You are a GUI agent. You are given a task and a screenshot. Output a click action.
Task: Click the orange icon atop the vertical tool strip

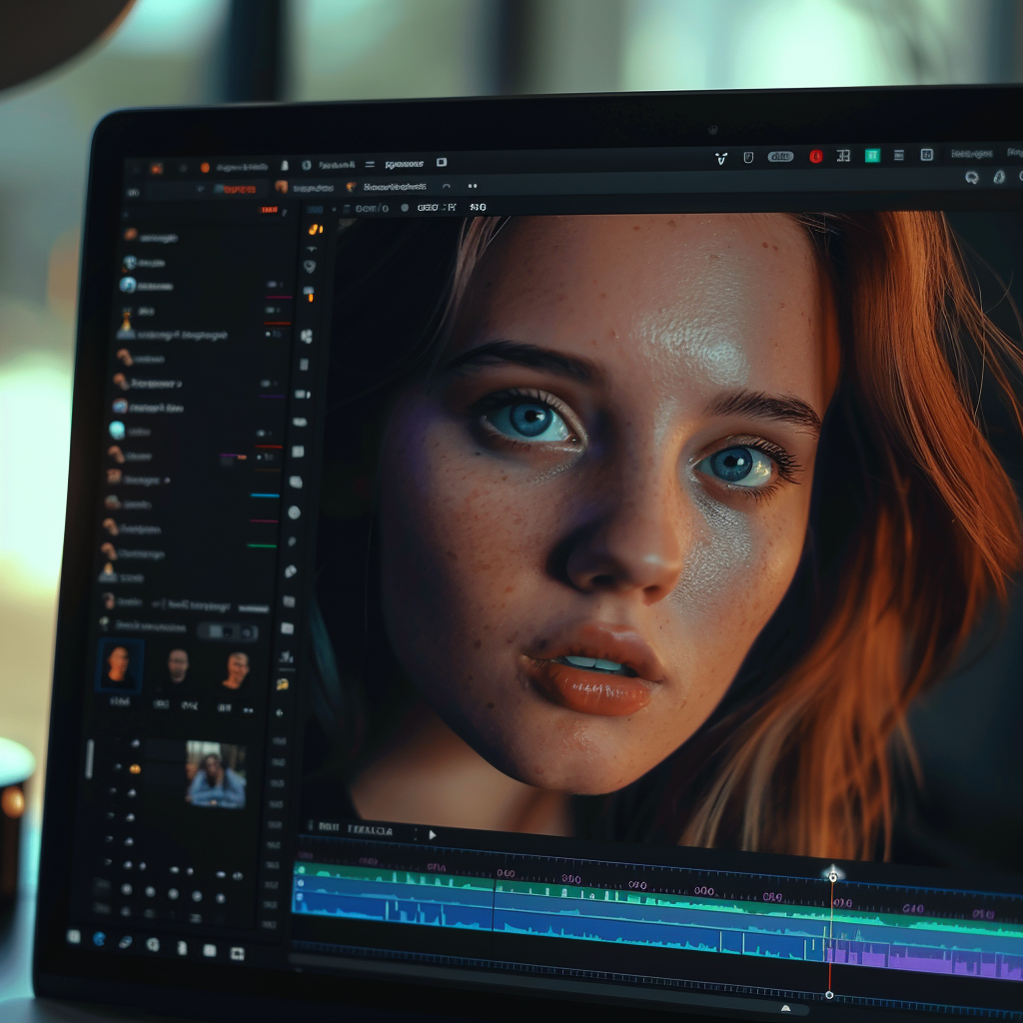[314, 229]
